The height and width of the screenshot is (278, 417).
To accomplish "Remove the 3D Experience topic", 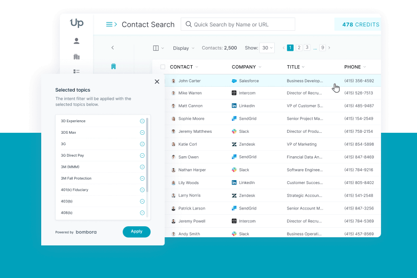I will 142,121.
